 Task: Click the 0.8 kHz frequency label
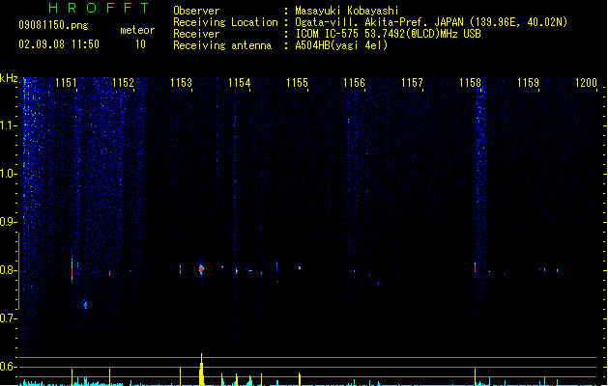pos(8,270)
